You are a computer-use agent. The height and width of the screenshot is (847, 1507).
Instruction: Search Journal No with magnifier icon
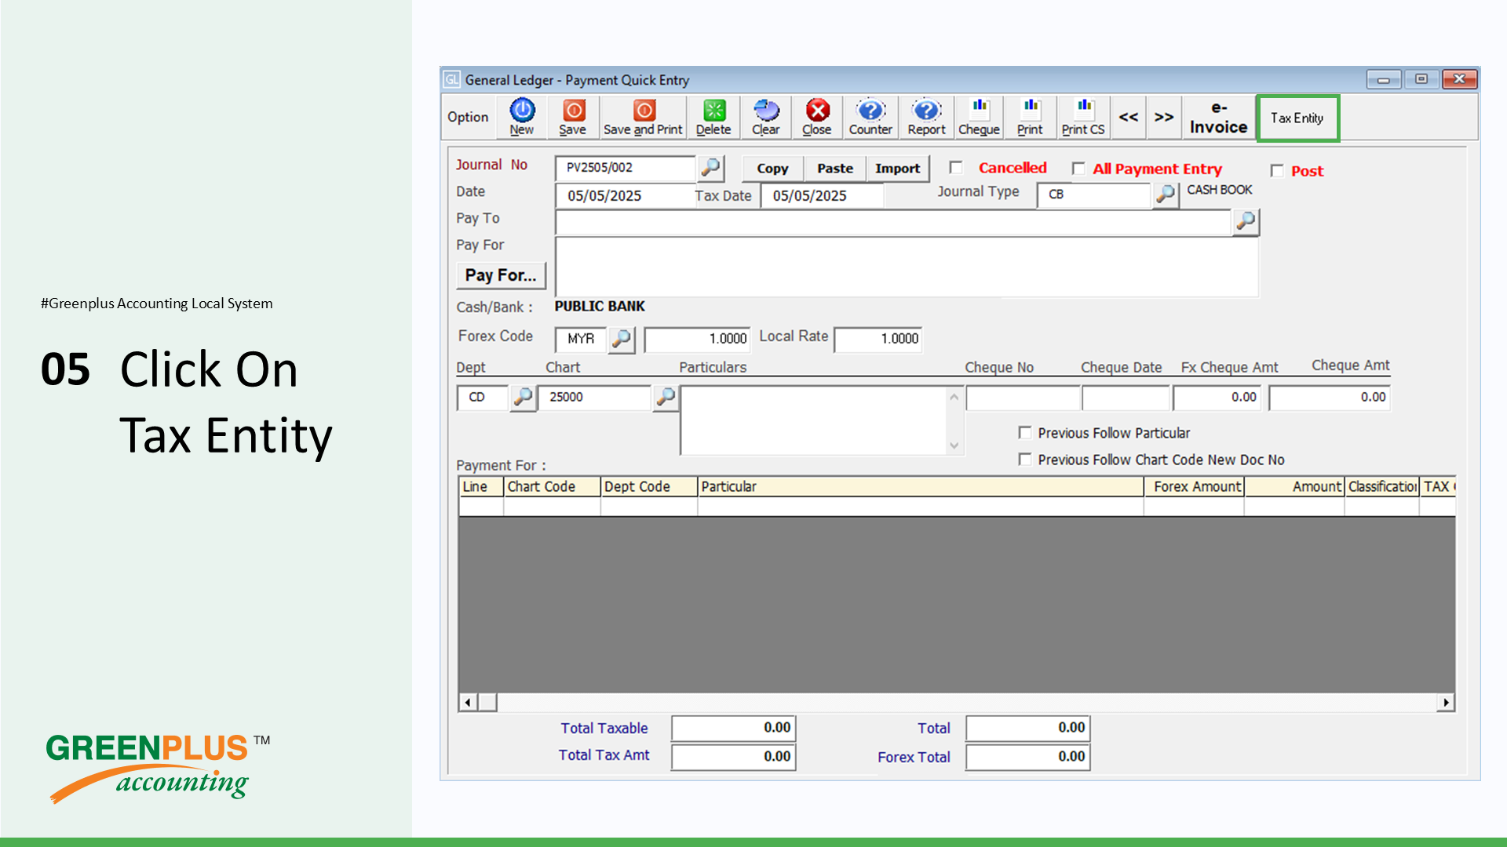(710, 167)
